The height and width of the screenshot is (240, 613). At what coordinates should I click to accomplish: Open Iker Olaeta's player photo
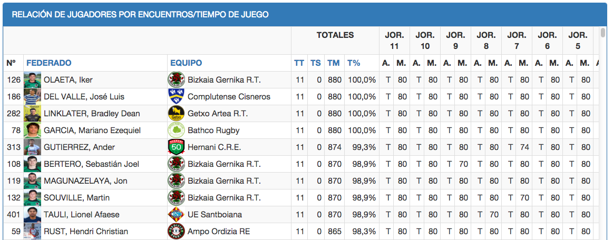click(32, 80)
